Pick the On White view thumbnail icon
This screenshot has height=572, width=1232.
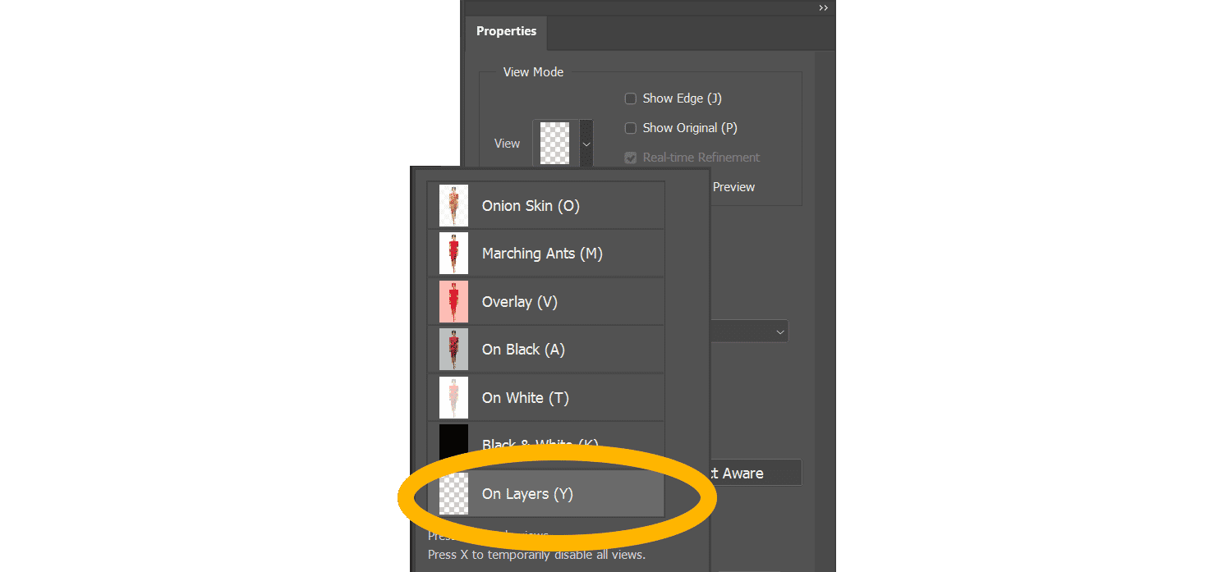coord(453,398)
